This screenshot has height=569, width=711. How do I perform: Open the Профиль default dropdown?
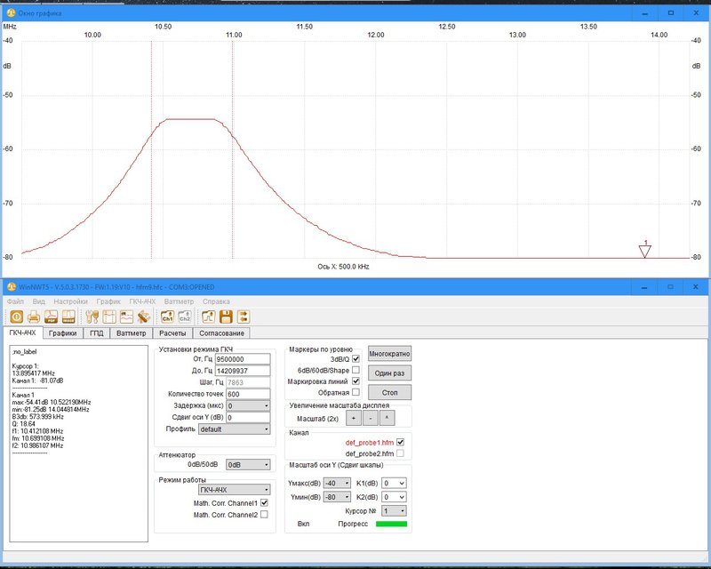[x=234, y=429]
